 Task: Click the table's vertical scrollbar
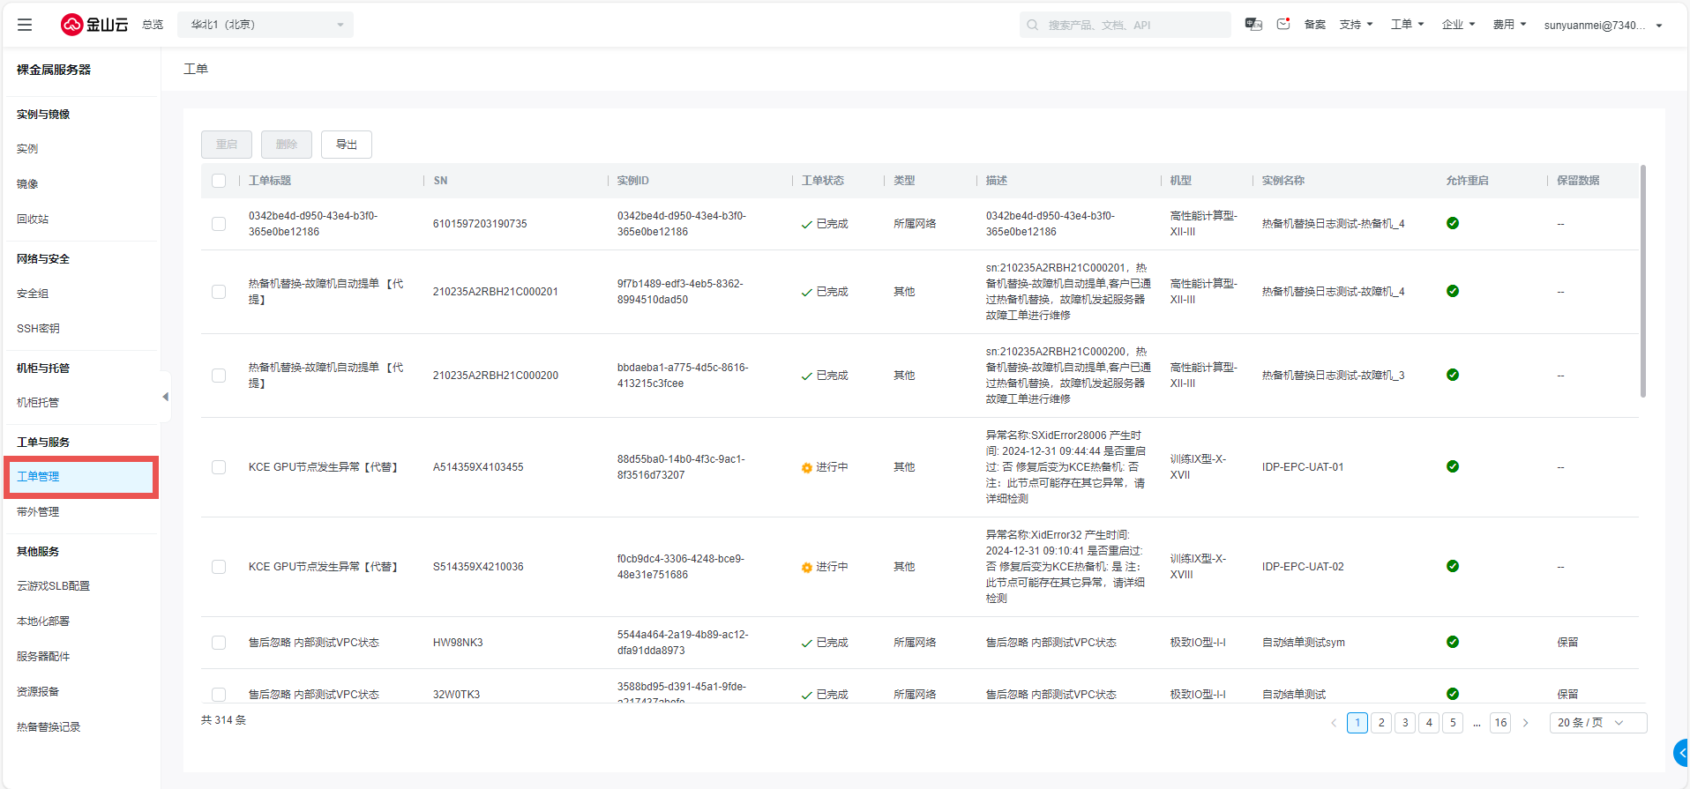[1642, 282]
